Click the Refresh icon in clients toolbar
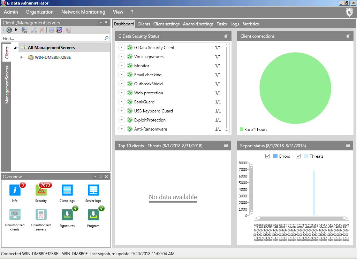Viewport: 357px width, 259px height. pyautogui.click(x=9, y=30)
